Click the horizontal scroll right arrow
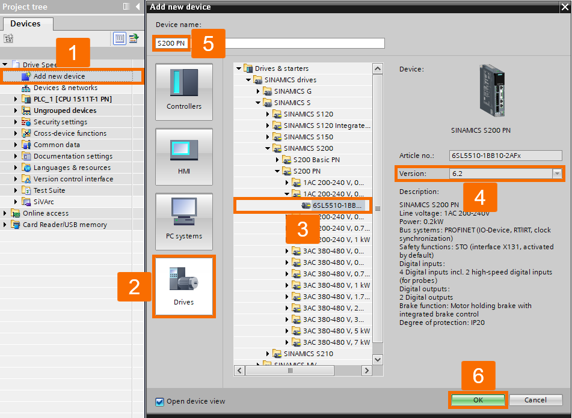Screen dimensions: 572x418 pyautogui.click(x=367, y=371)
